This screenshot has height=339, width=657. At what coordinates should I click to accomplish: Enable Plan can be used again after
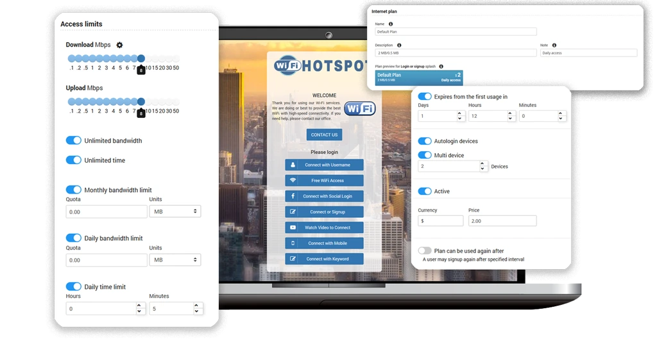coord(425,251)
